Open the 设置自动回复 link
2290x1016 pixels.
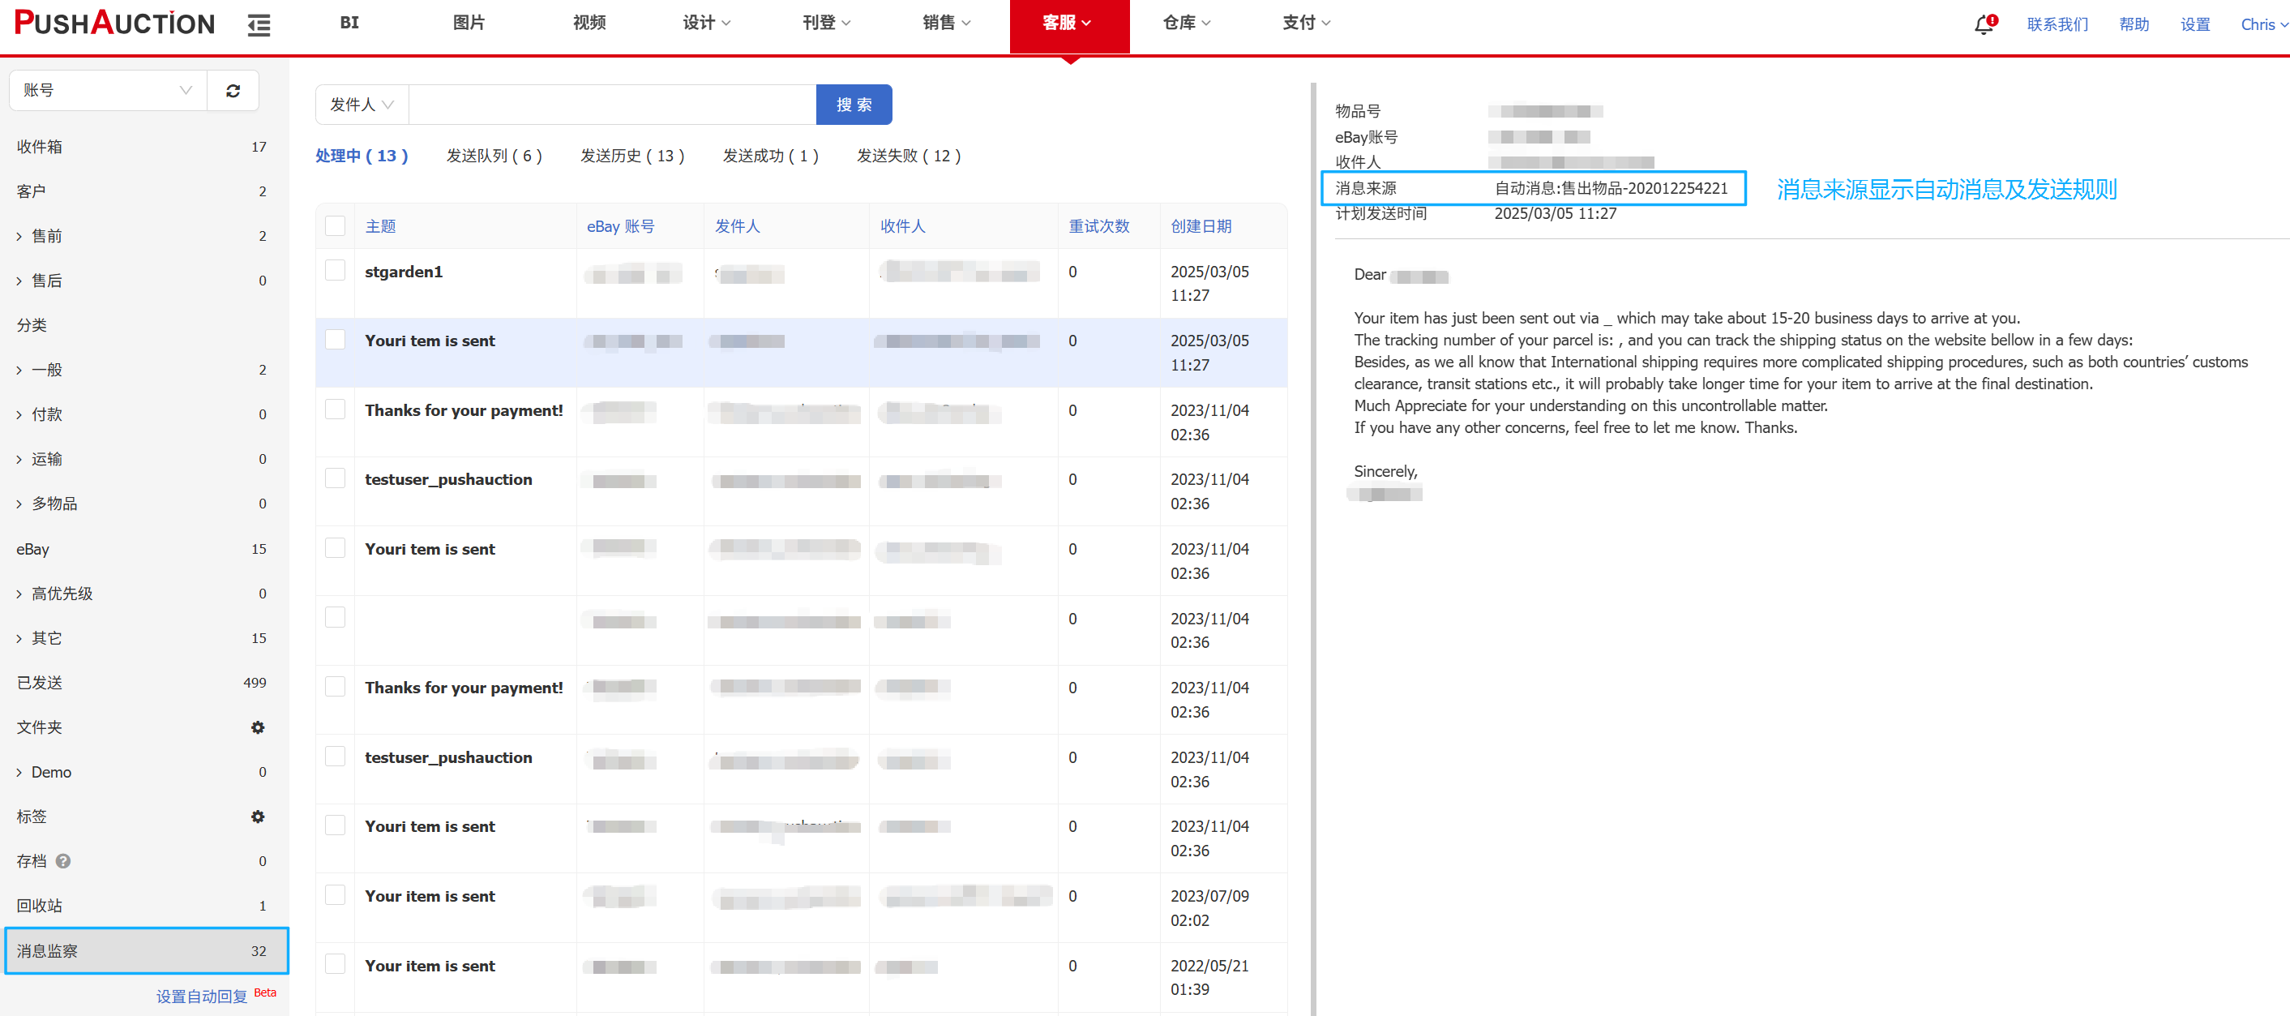pyautogui.click(x=202, y=996)
